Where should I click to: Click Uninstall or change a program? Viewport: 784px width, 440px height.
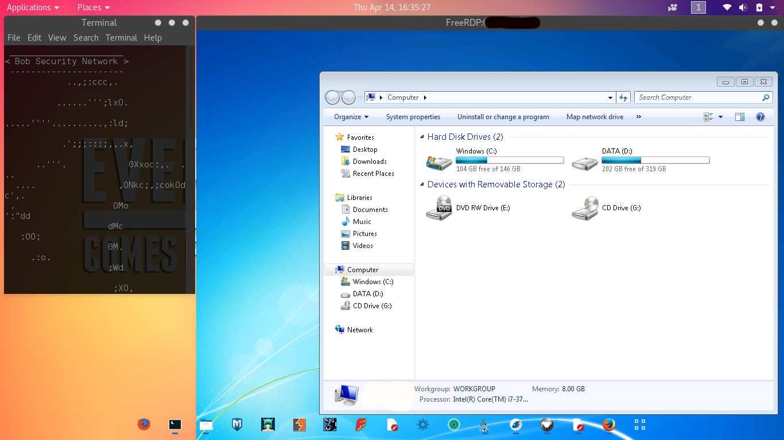(503, 117)
